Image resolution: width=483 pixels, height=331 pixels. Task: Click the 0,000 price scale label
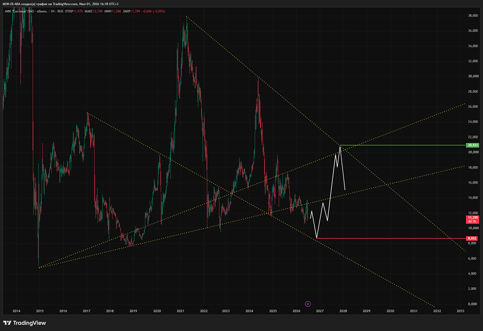click(472, 304)
